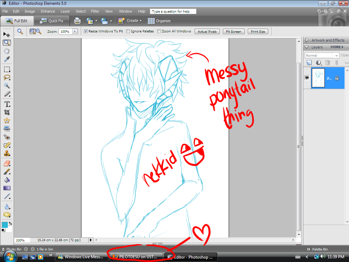Screen dimensions: 349x262
Task: Select the Move tool
Action: tap(6, 34)
